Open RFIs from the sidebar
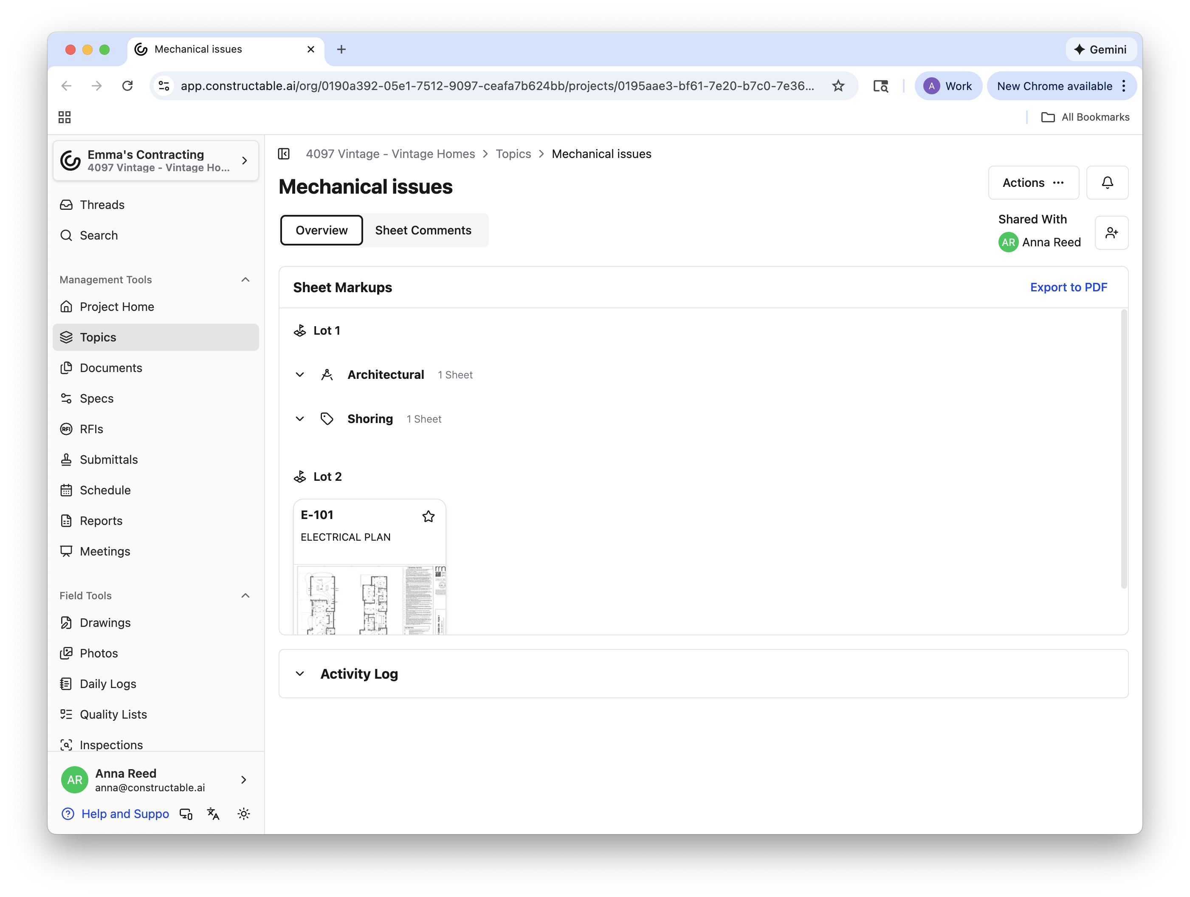This screenshot has height=897, width=1190. tap(155, 429)
